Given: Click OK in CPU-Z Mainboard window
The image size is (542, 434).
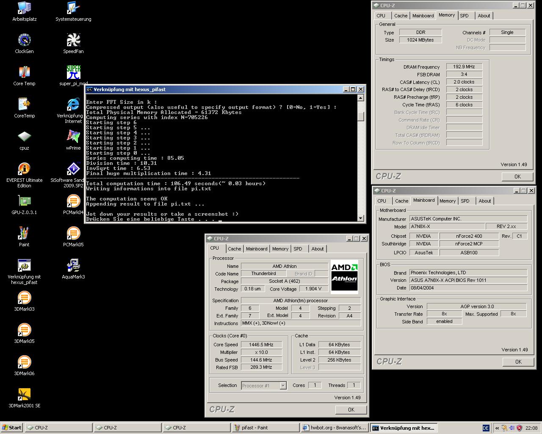Looking at the screenshot, I should coord(518,362).
